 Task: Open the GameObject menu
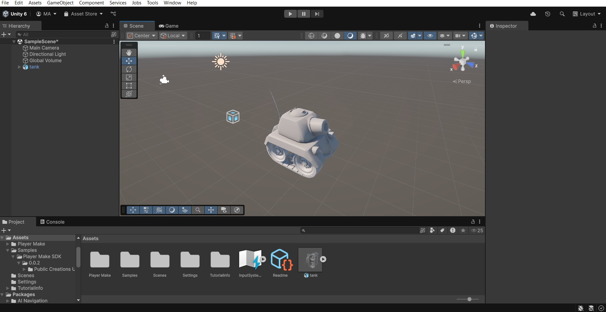pyautogui.click(x=60, y=3)
